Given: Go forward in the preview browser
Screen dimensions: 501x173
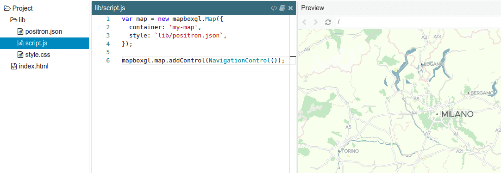Looking at the screenshot, I should (x=316, y=22).
